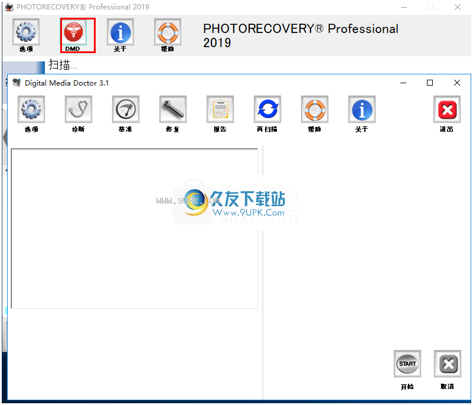
Task: Open Options gear in PHOTORECOVERY window
Action: (26, 32)
